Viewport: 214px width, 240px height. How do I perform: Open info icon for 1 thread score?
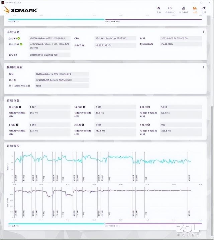pos(148,125)
